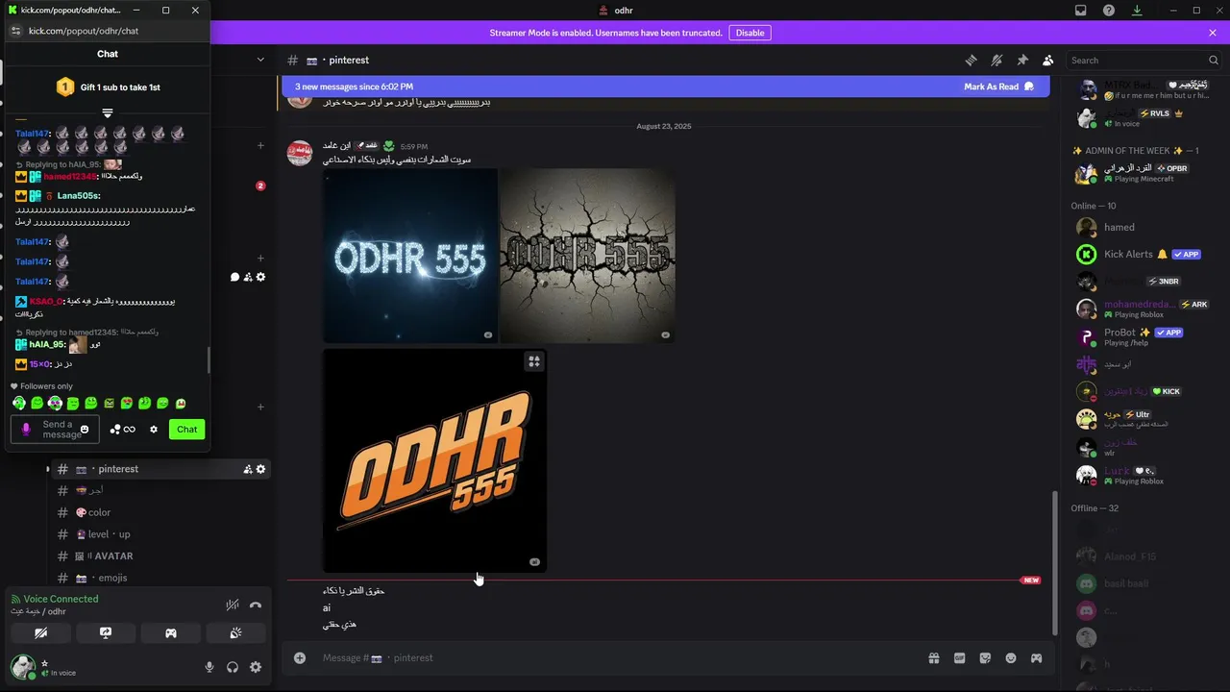The width and height of the screenshot is (1230, 692).
Task: Open Discord user settings gear
Action: [x=256, y=667]
